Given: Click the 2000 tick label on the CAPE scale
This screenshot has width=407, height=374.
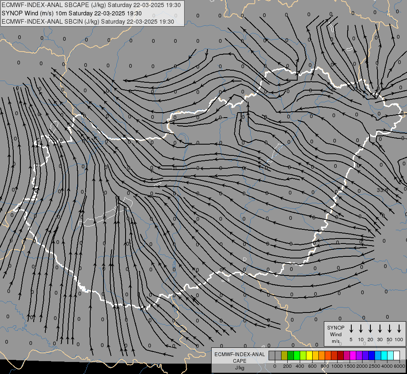Looking at the screenshot, I should pyautogui.click(x=362, y=366).
